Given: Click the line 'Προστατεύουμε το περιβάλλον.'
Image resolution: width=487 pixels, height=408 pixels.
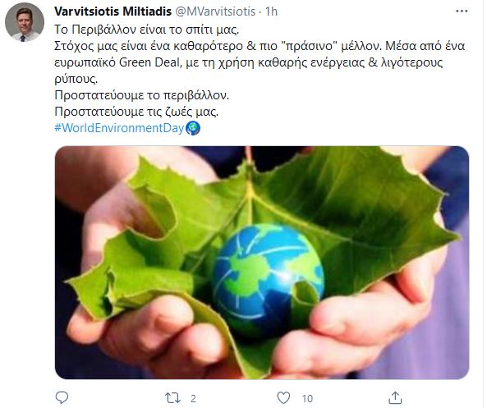Looking at the screenshot, I should click(x=141, y=95).
